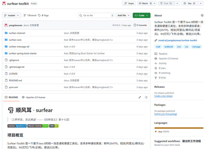Viewport: 206px width, 149px height.
Task: Switch to the Apache-2.0 license tab
Action: [x=34, y=97]
